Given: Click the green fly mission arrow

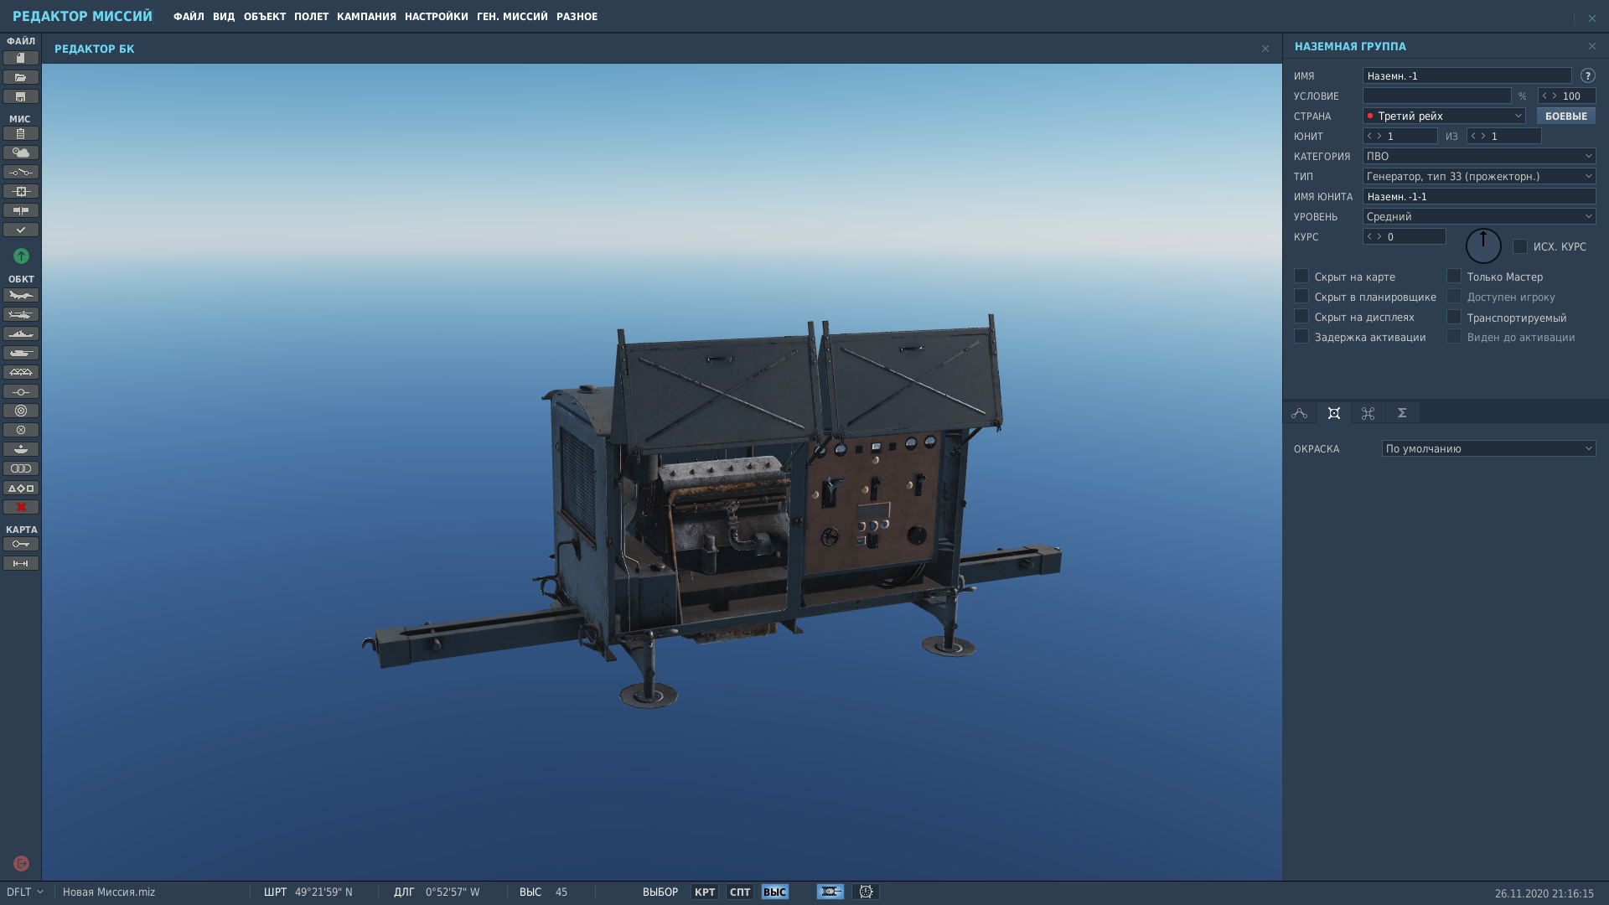Looking at the screenshot, I should click(x=21, y=256).
